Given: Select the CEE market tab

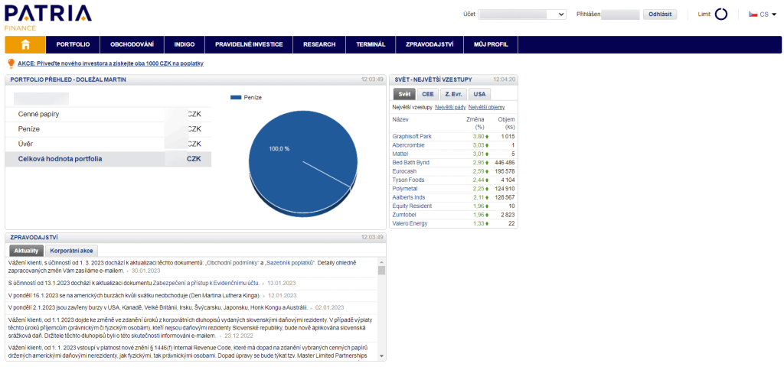Looking at the screenshot, I should tap(427, 94).
